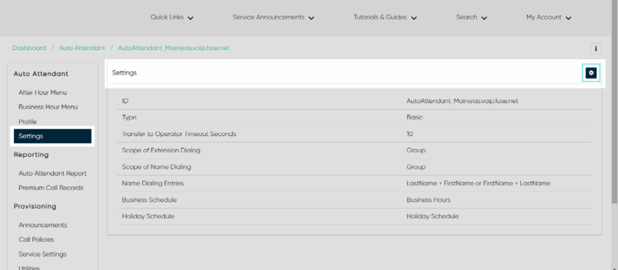Expand Tutorials & Guides dropdown
Screen dimensions: 618x270
point(385,18)
